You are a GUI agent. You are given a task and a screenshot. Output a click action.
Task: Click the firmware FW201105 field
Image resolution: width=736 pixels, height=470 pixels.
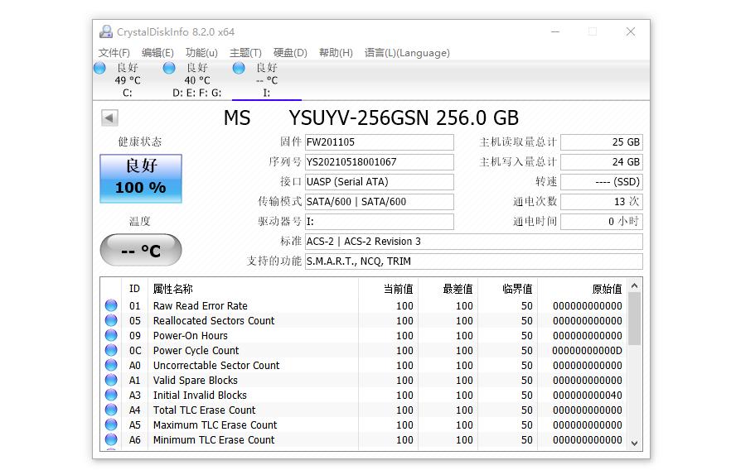pos(379,142)
